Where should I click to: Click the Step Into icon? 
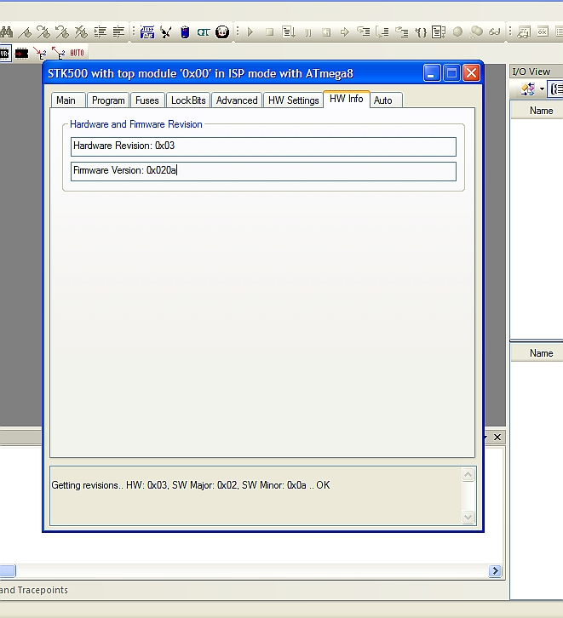coord(364,32)
